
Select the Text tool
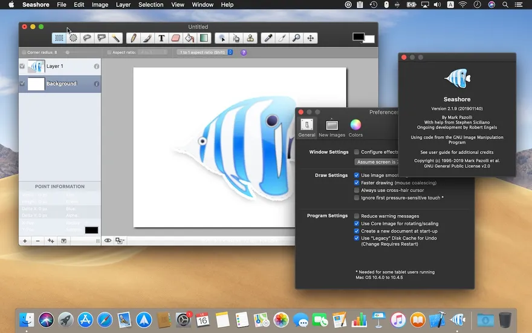tap(161, 38)
